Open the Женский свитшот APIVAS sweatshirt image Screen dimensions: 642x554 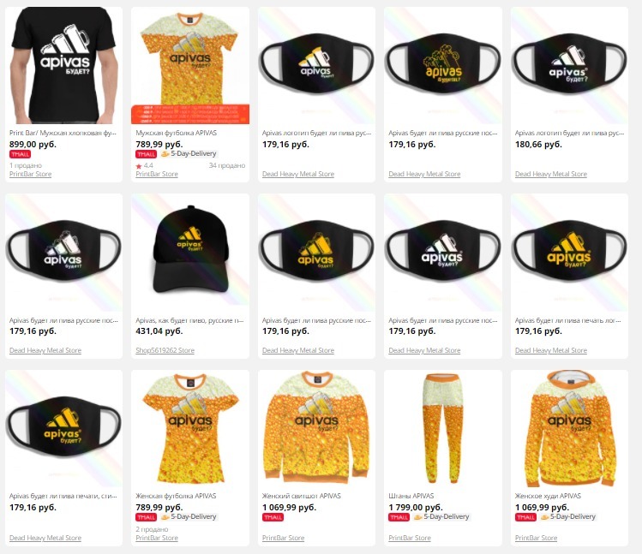316,428
